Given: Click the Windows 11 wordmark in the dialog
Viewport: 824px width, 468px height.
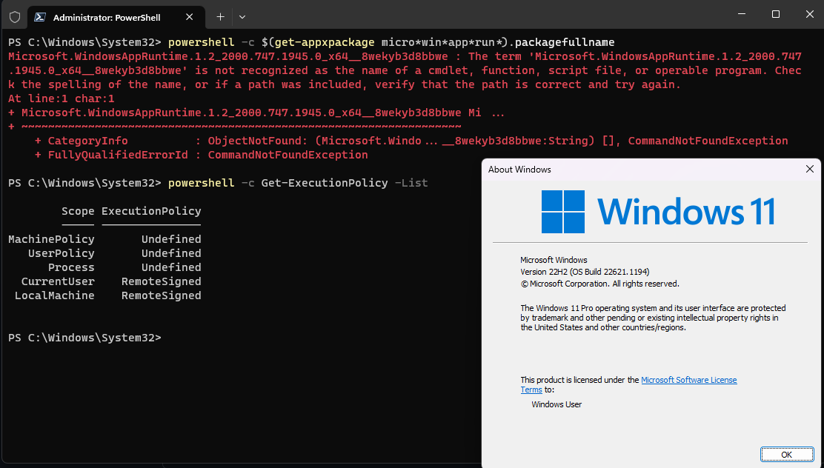Looking at the screenshot, I should [x=685, y=211].
